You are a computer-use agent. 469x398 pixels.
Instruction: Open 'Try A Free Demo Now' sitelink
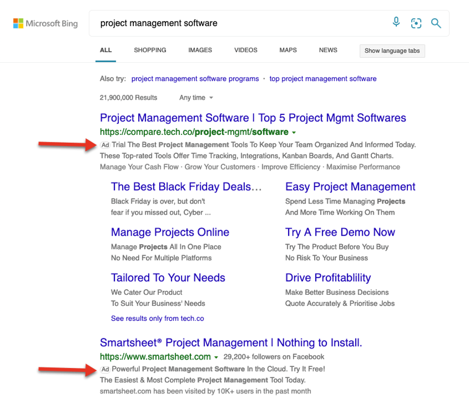(340, 232)
